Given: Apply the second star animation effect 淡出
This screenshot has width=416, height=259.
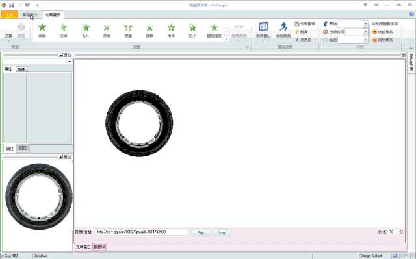Looking at the screenshot, I should coord(64,31).
